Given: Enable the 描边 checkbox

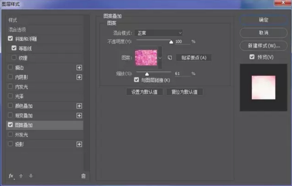Looking at the screenshot, I should point(10,67).
